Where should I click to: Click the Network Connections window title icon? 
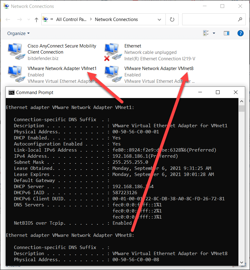(x=6, y=6)
